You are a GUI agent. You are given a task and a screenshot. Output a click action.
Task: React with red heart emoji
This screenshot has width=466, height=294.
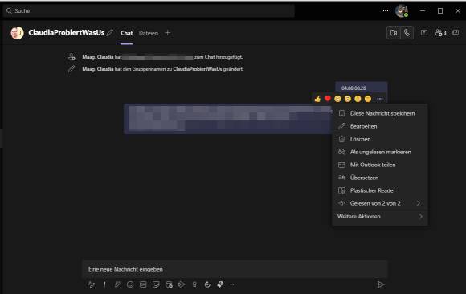tap(328, 99)
